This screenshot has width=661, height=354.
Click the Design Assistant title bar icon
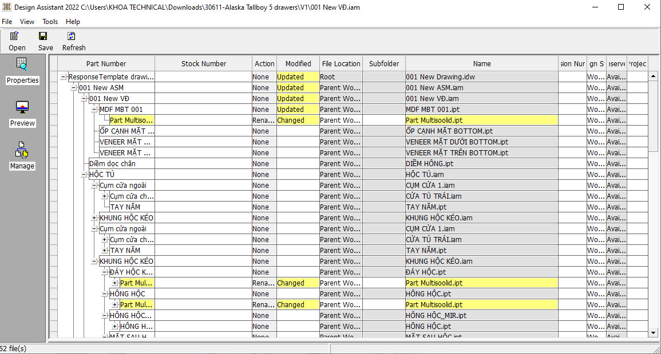point(6,7)
